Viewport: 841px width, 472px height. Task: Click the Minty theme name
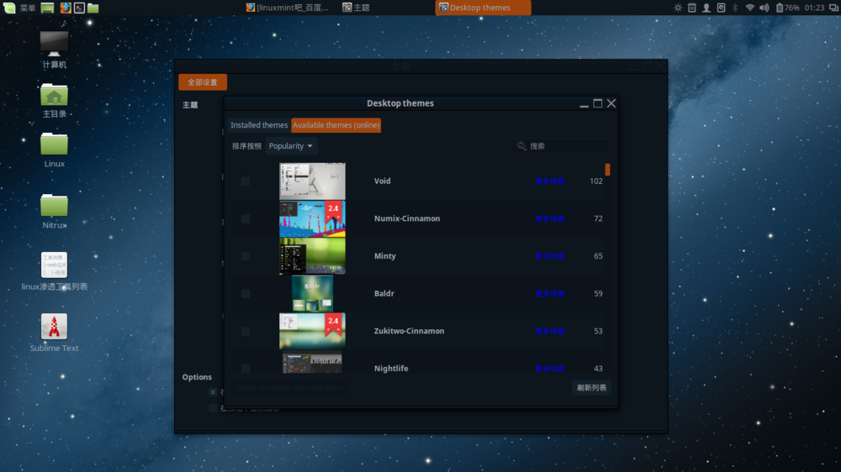click(385, 256)
